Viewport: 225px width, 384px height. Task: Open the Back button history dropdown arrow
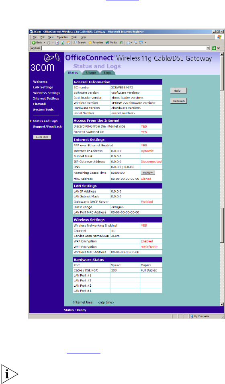(x=44, y=43)
